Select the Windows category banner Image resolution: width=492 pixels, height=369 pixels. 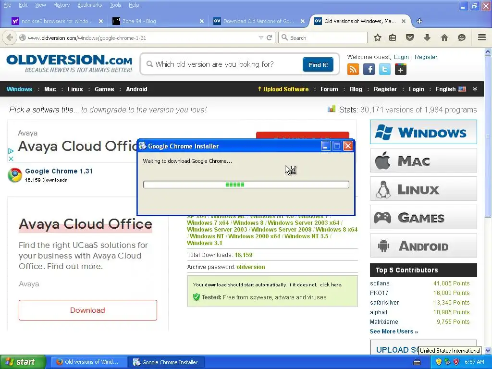(423, 132)
